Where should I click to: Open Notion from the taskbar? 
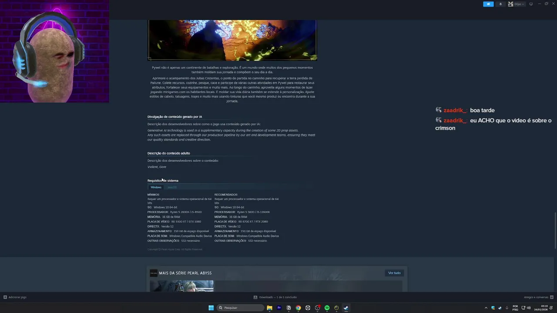[289, 308]
